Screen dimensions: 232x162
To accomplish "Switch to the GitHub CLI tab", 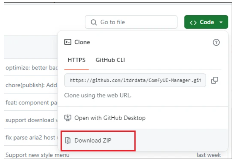I will tap(110, 60).
